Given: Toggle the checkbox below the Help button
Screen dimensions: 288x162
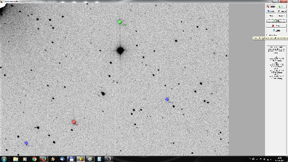Looking at the screenshot, I should pos(267,35).
